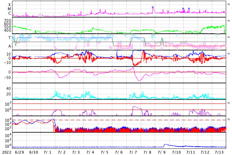
Task: Click the '7/12' date label
Action: (205, 152)
